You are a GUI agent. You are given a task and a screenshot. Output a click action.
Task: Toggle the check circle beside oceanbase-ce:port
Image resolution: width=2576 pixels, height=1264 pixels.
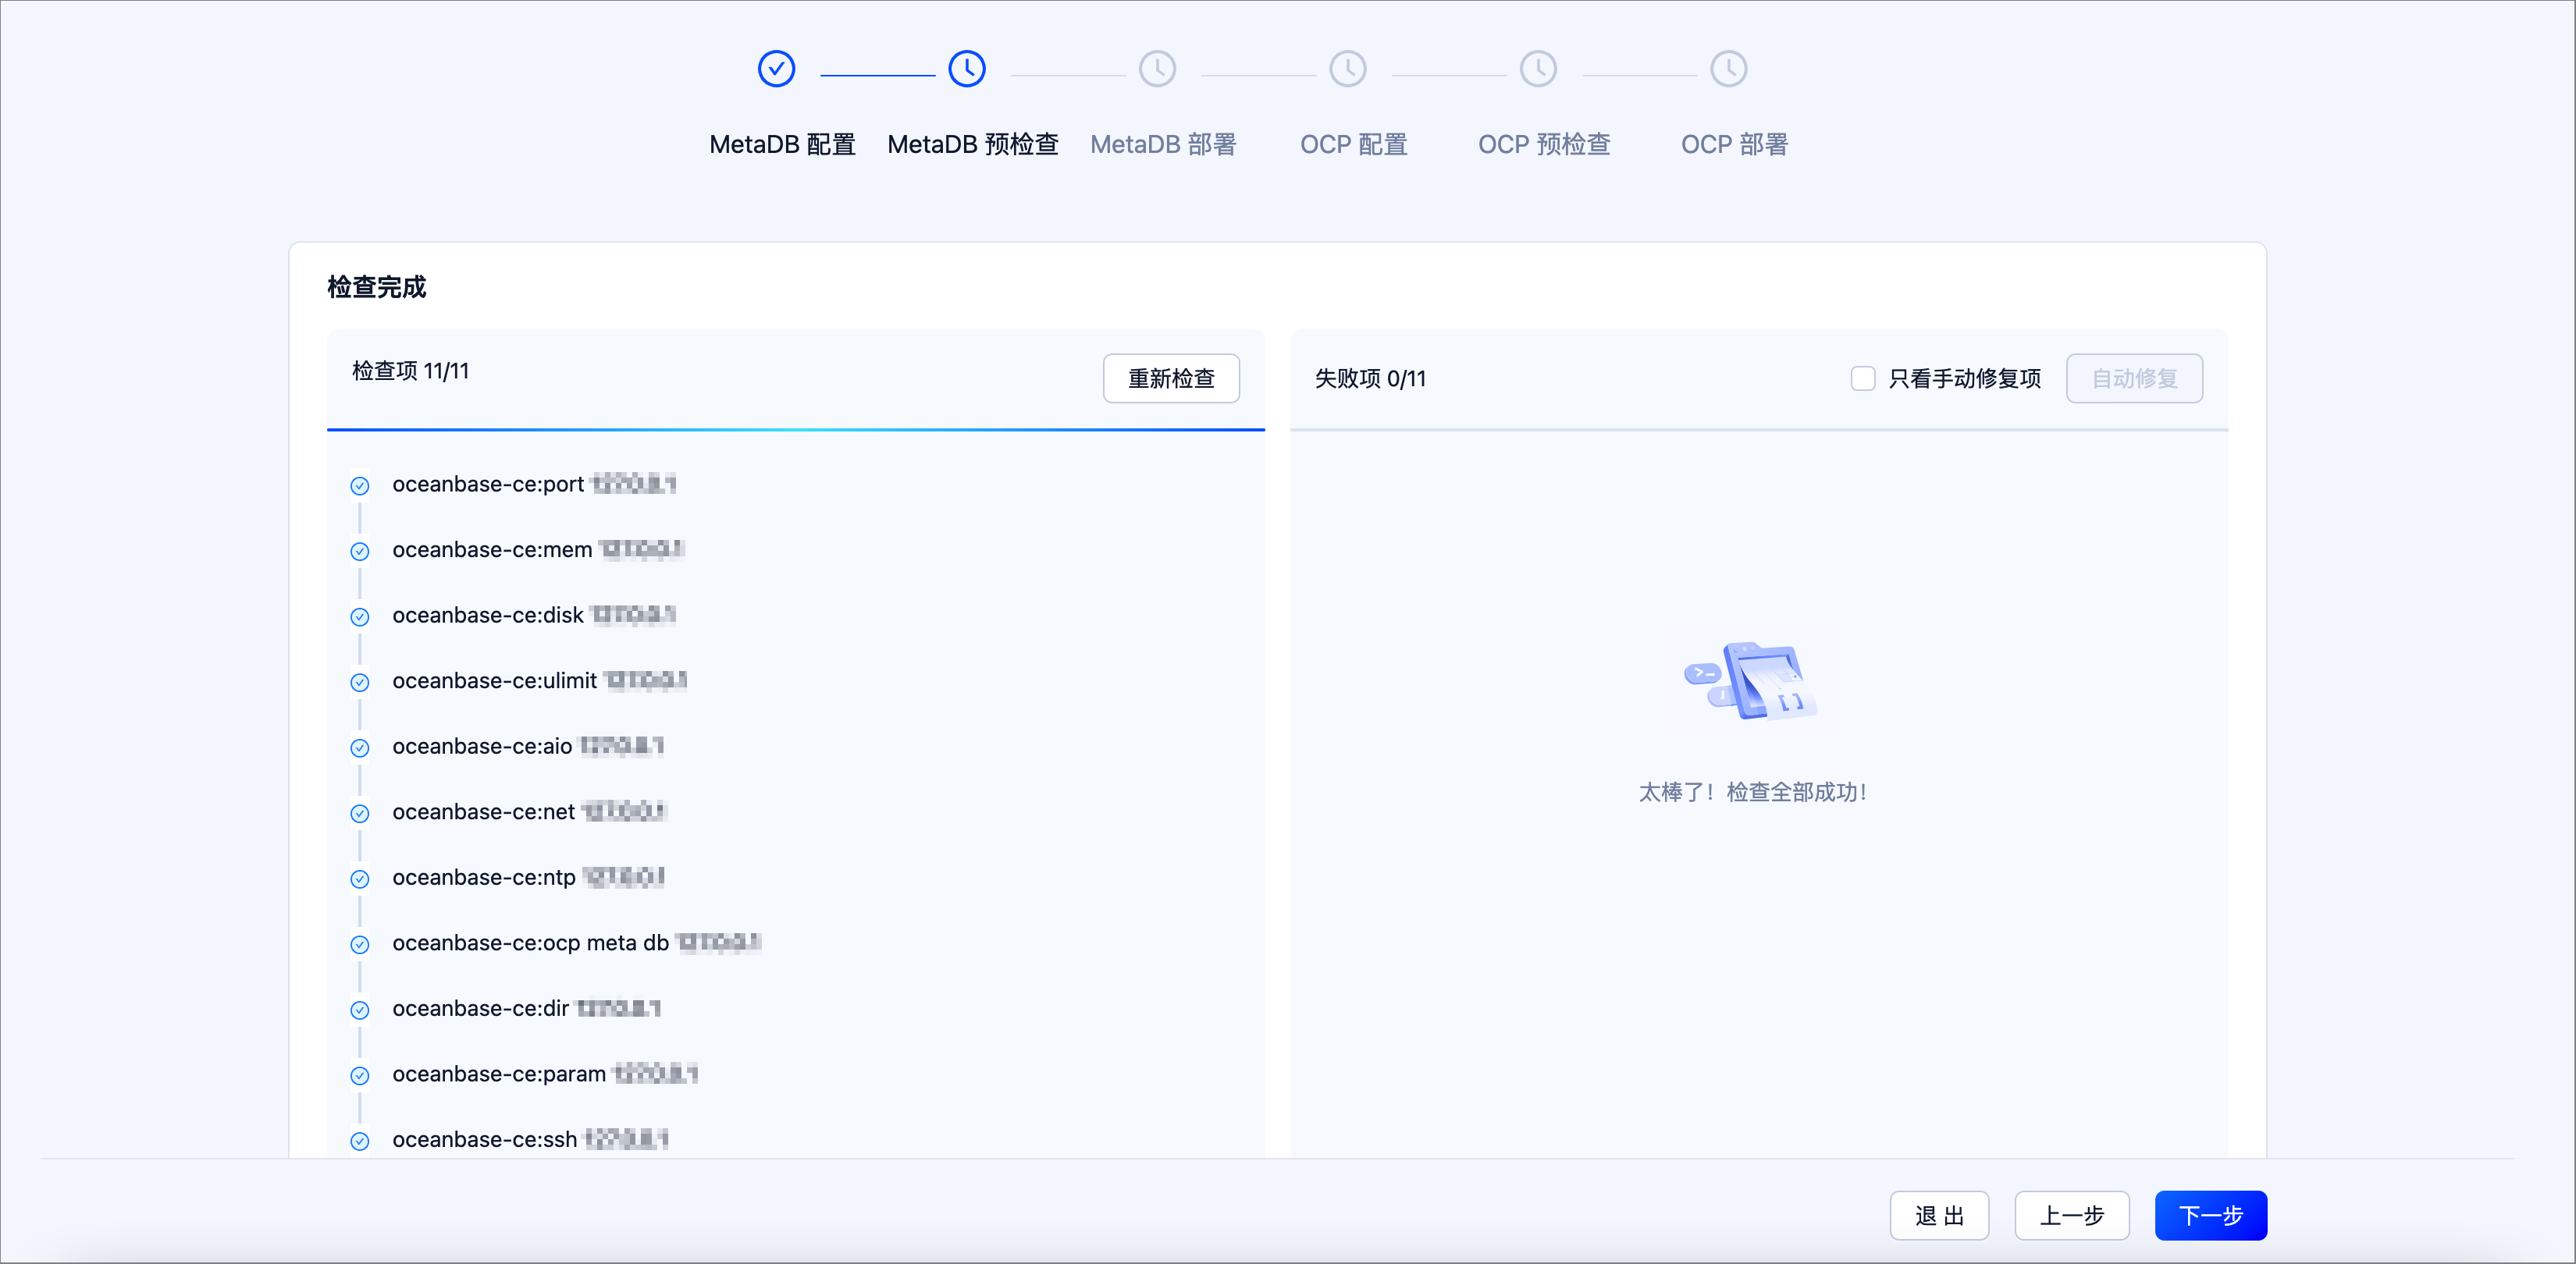[360, 485]
